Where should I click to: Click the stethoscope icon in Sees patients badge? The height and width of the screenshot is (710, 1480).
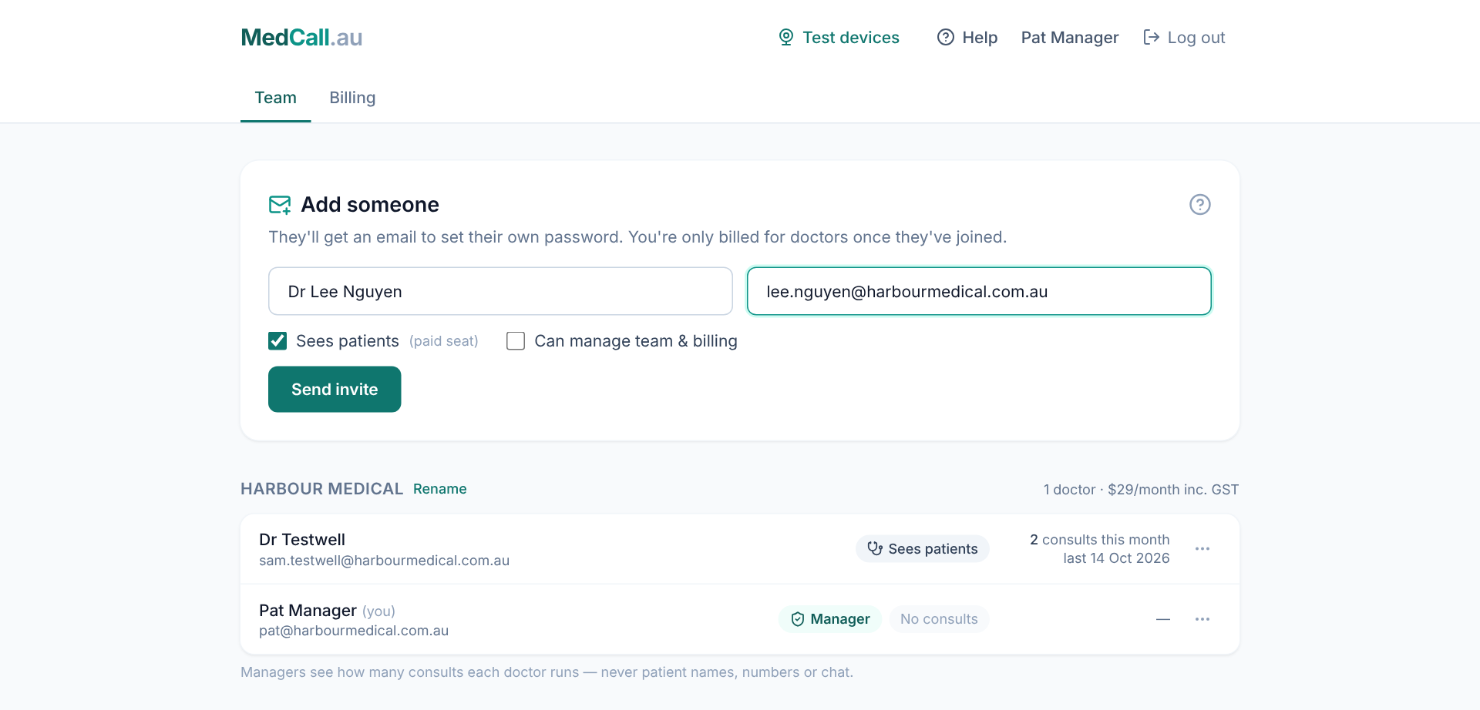(875, 548)
